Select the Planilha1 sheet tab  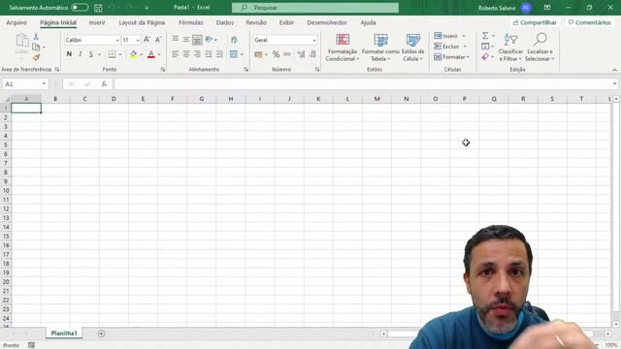pos(64,333)
